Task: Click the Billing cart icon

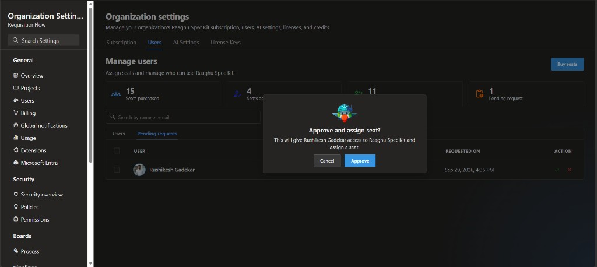Action: (x=16, y=113)
